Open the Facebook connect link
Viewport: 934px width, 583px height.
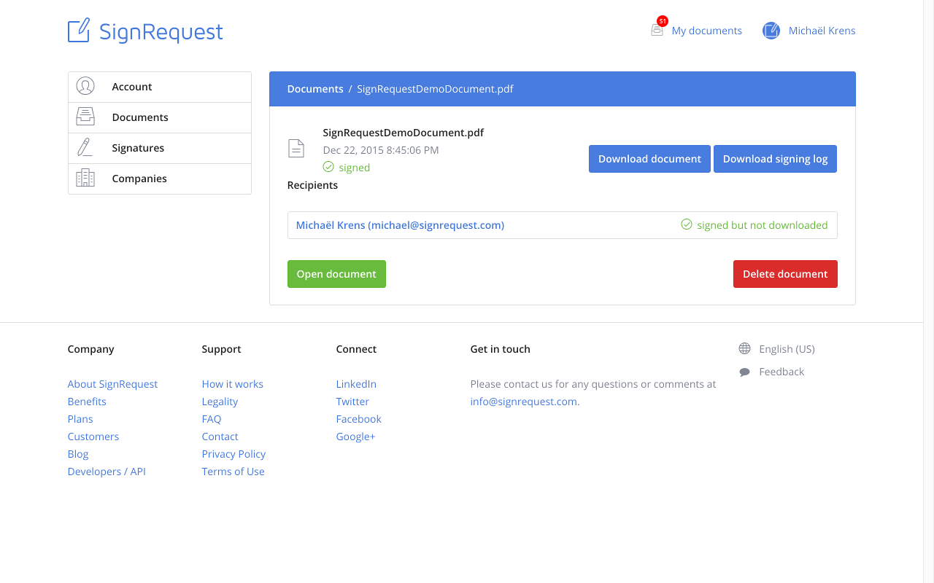pyautogui.click(x=358, y=419)
